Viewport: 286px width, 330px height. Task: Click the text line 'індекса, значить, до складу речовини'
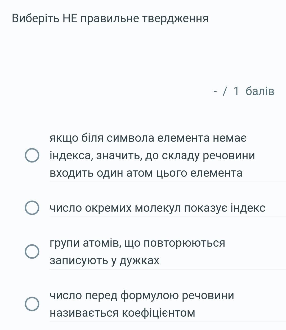point(152,155)
